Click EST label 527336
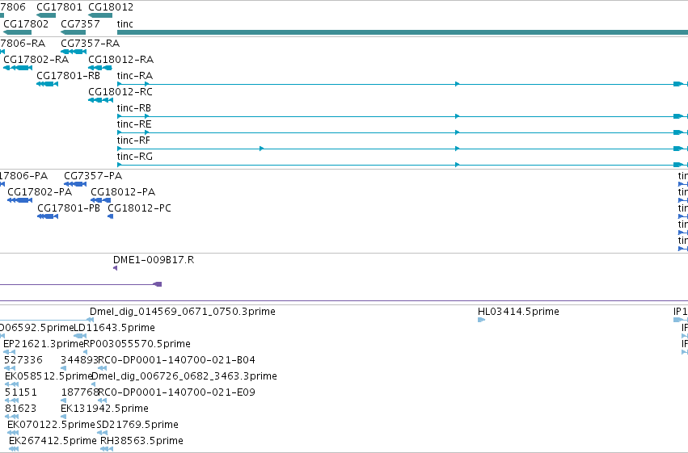The height and width of the screenshot is (453, 688). tap(23, 361)
